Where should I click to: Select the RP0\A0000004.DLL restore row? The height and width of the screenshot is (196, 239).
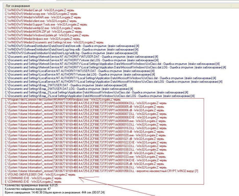[86, 103]
